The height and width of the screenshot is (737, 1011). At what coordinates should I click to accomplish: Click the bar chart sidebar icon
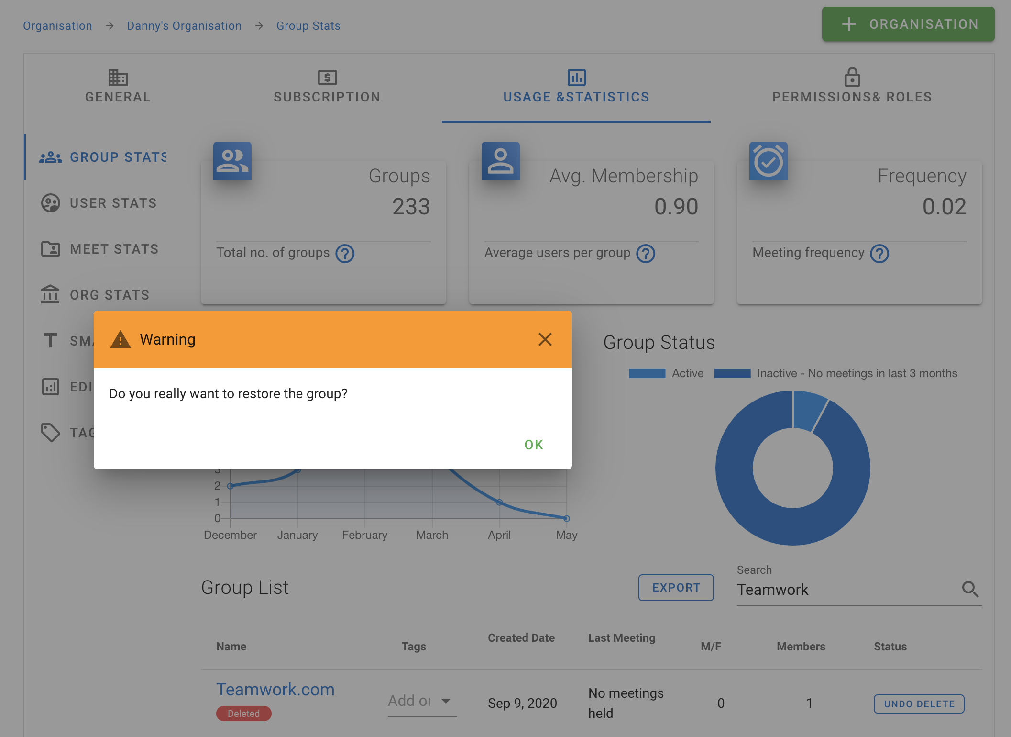(51, 386)
